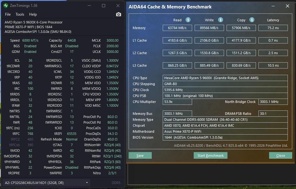The height and width of the screenshot is (189, 296).
Task: Click the Read column info icon
Action: coord(188,20)
